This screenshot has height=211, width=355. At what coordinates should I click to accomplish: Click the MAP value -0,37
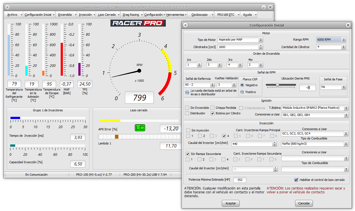(x=66, y=84)
